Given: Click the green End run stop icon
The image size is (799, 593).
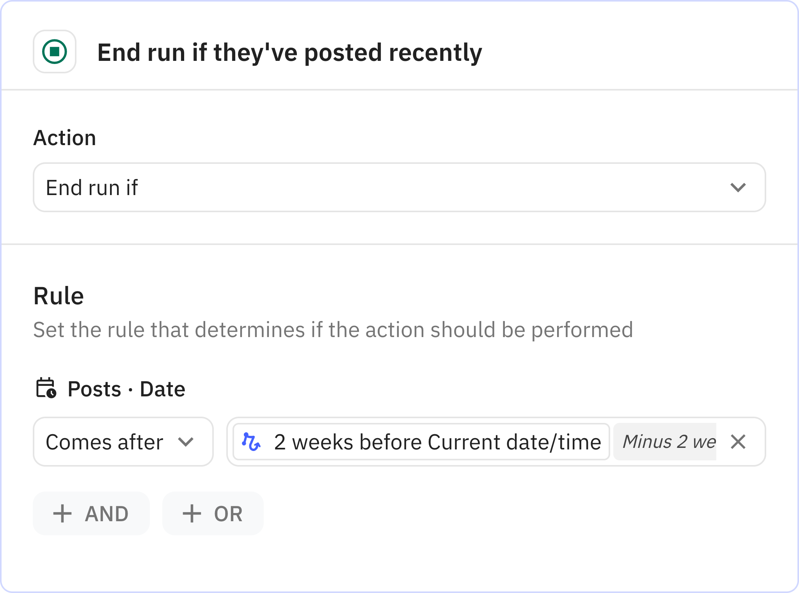Looking at the screenshot, I should tap(55, 51).
